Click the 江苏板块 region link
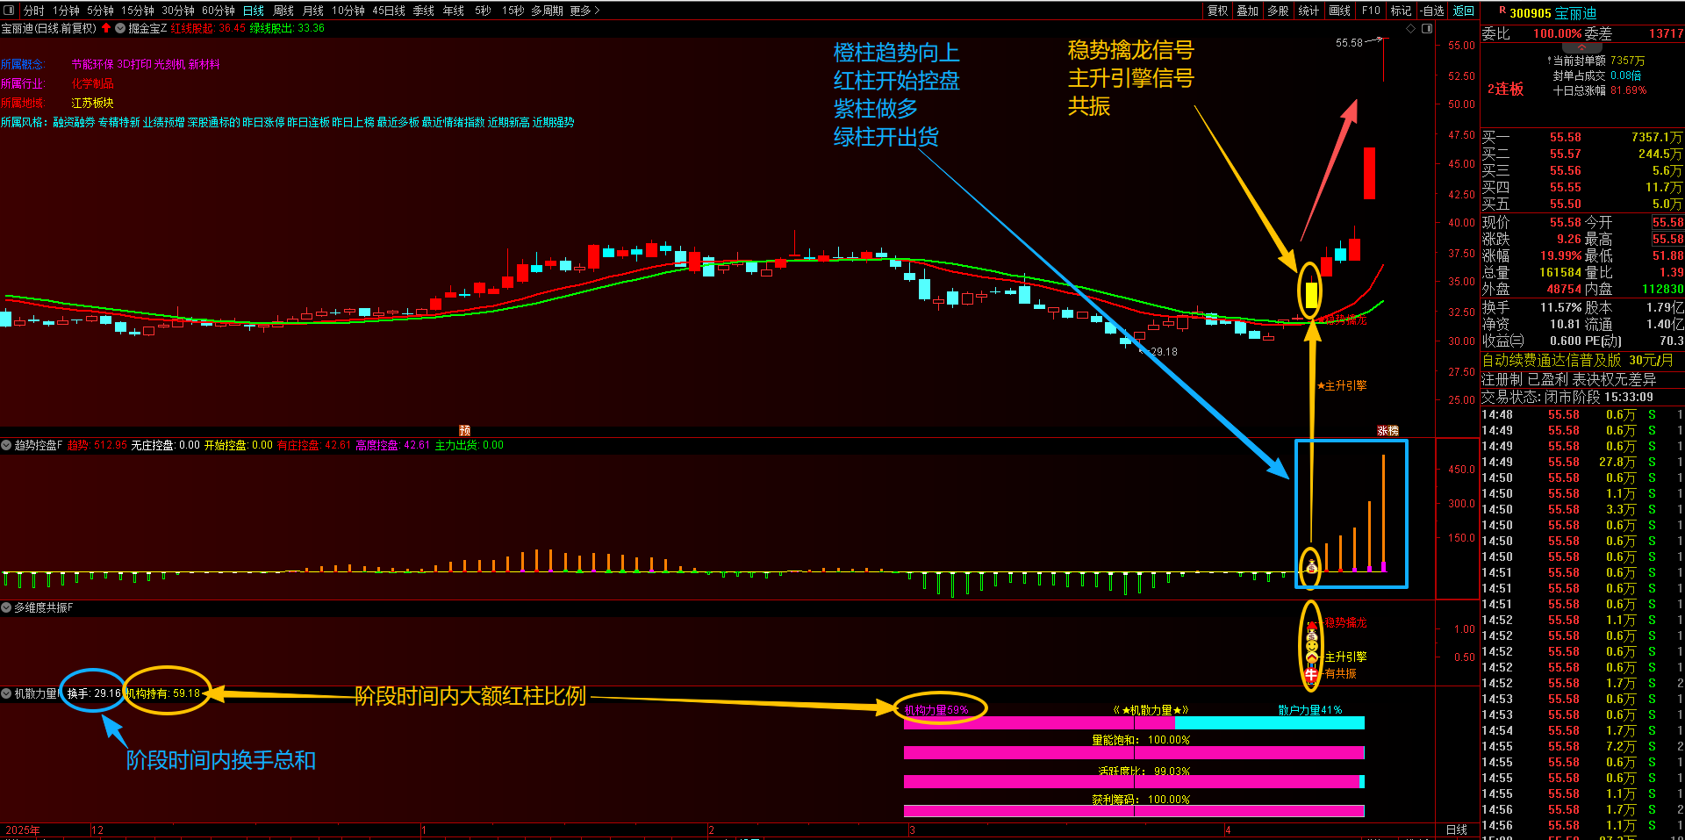 pos(92,104)
